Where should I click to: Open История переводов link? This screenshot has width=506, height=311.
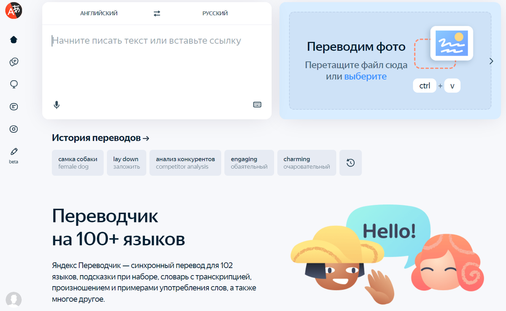[x=100, y=138]
